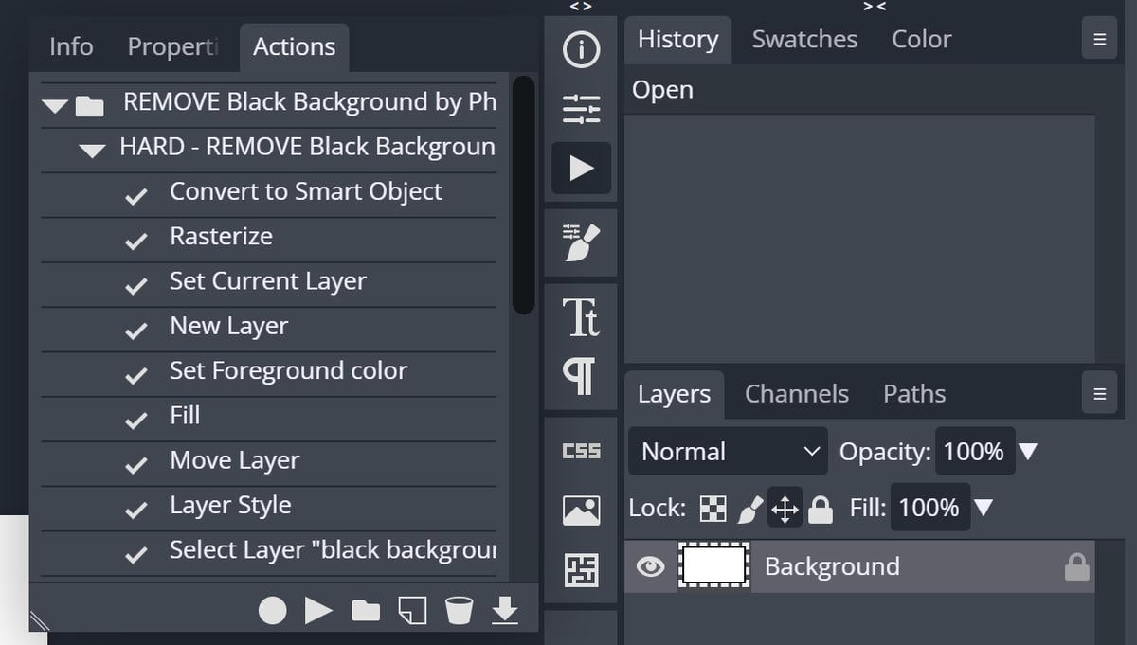Open the Normal blend mode dropdown
This screenshot has height=645, width=1137.
(x=728, y=452)
